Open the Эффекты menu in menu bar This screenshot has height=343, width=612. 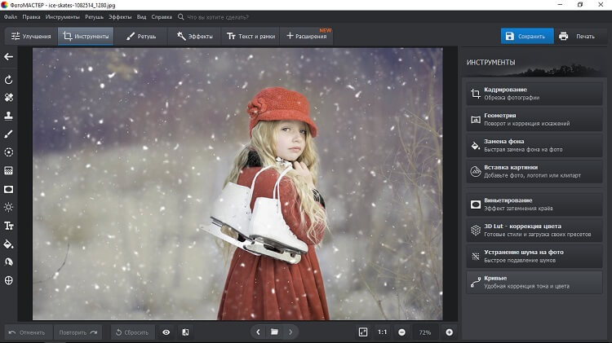tap(122, 15)
